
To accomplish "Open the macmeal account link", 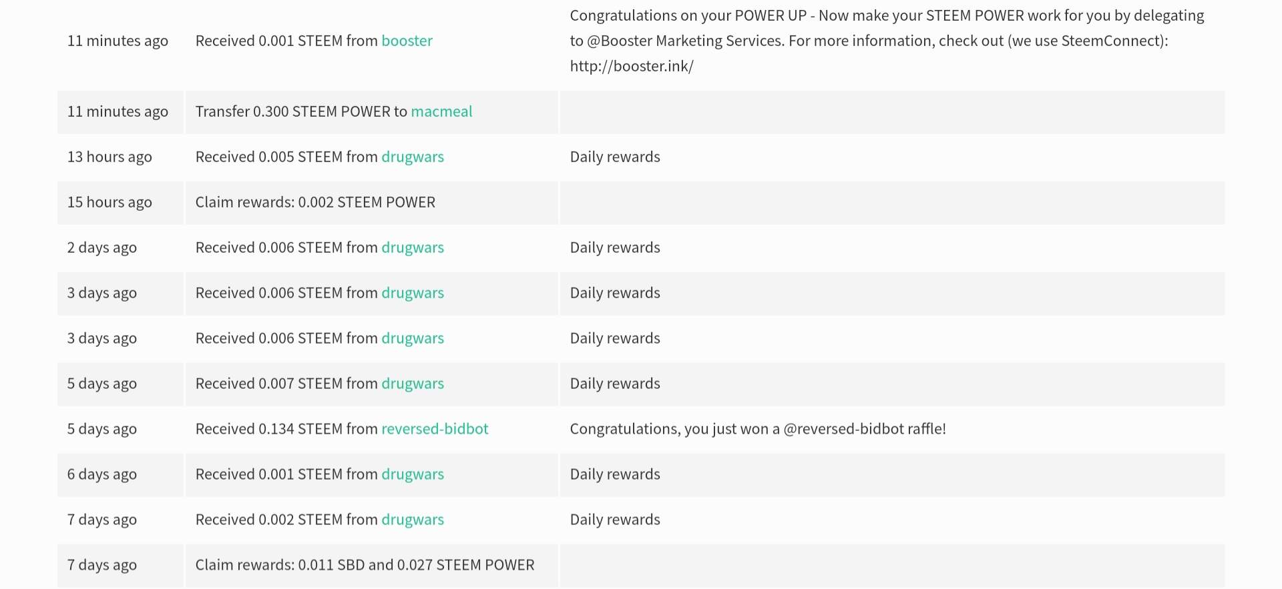I will pos(441,111).
